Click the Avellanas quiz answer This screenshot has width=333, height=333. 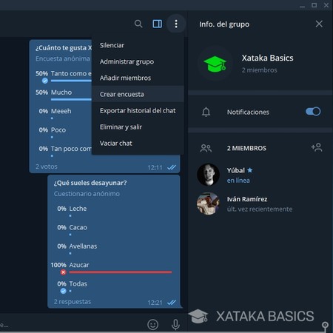[83, 246]
